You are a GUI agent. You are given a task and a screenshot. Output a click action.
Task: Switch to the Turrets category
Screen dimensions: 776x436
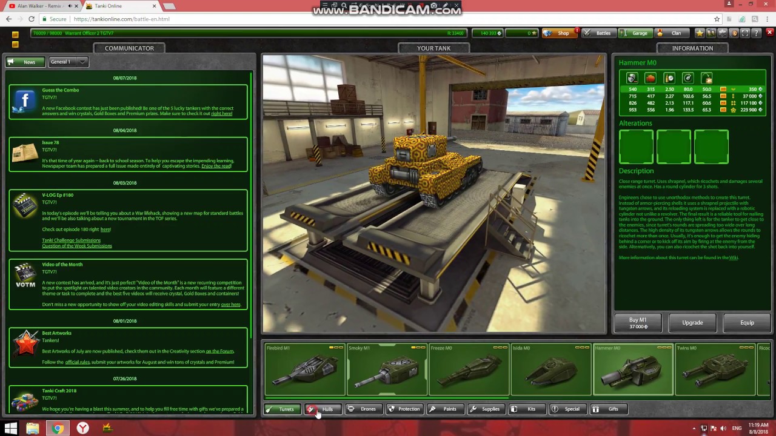pos(282,409)
